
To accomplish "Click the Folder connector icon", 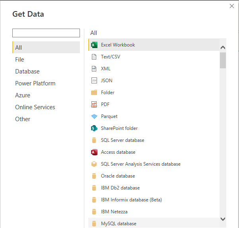I will [94, 93].
